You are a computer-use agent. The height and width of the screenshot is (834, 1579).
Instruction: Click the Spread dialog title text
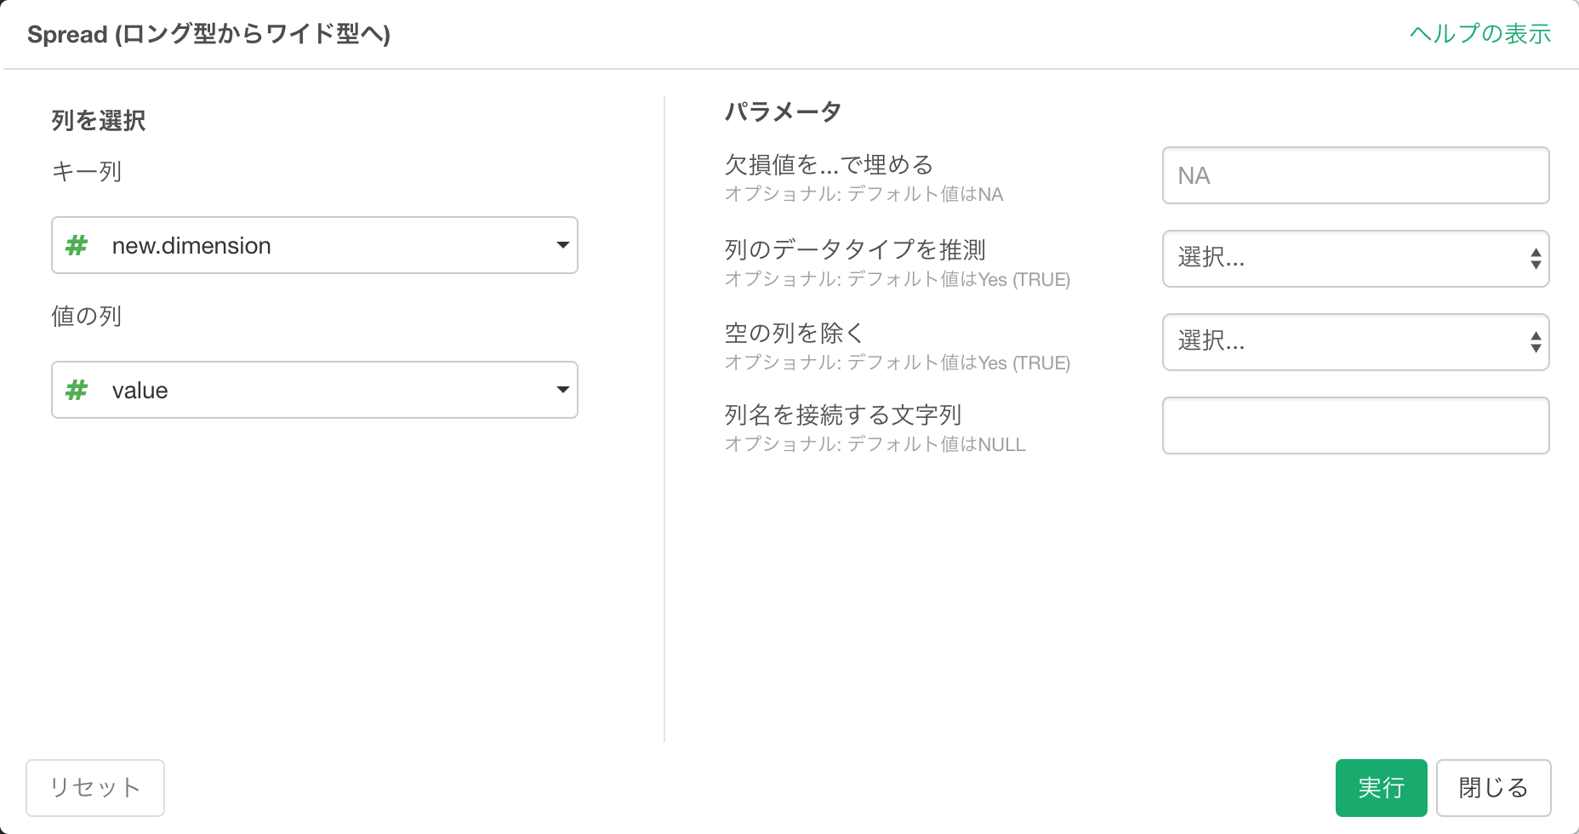tap(208, 34)
